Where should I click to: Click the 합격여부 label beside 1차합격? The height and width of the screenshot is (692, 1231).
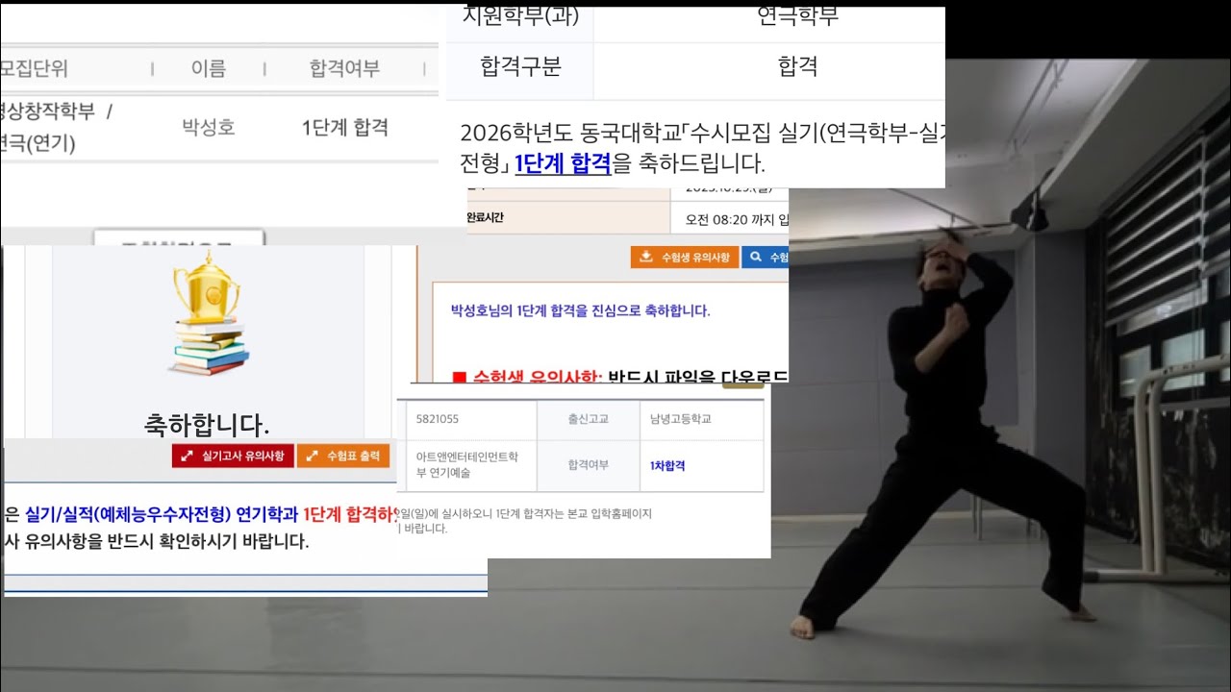[x=588, y=465]
